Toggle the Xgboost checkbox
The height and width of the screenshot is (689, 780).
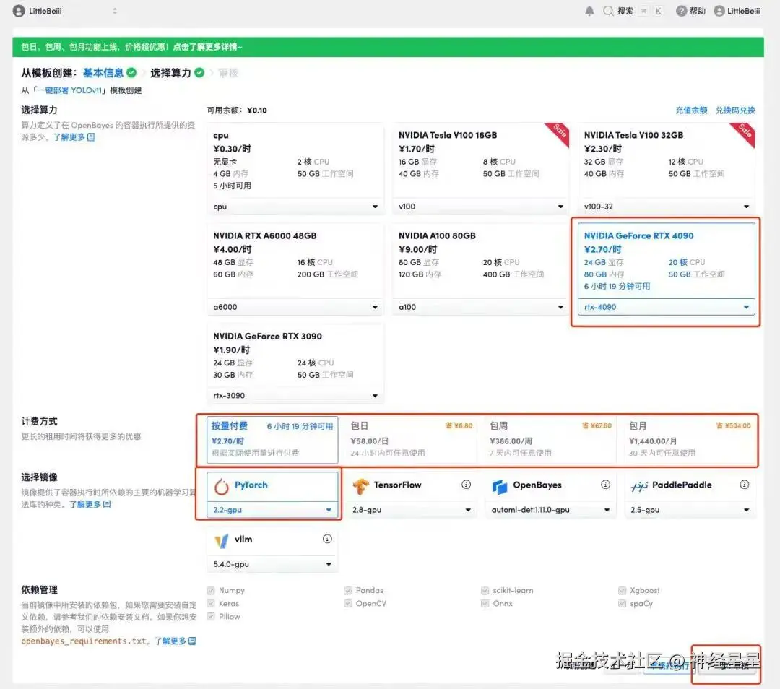[x=622, y=591]
